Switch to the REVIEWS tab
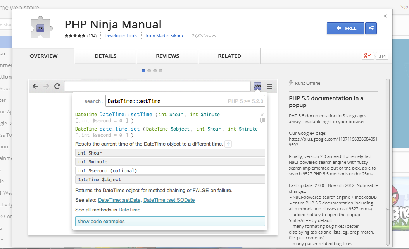Viewport: 409px width, 249px height. 167,56
